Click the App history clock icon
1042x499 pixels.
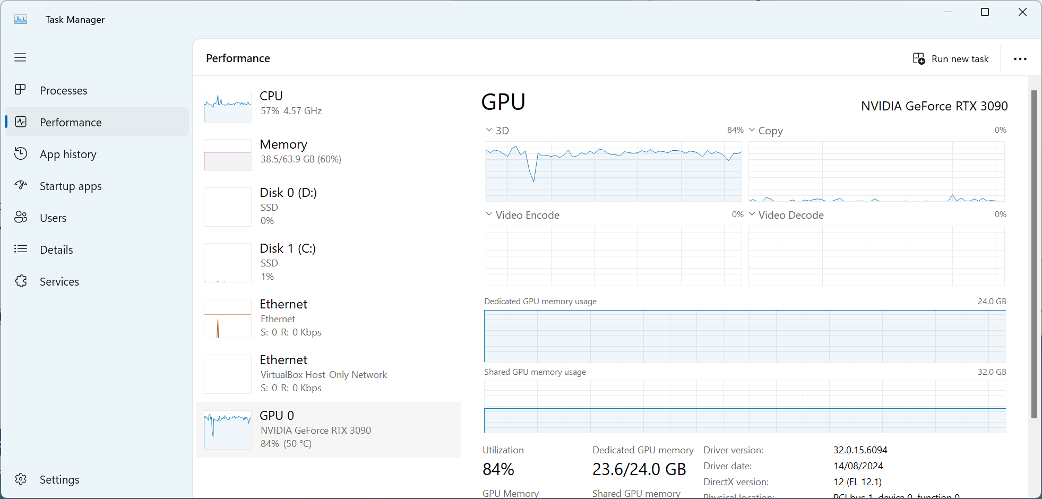[x=21, y=153]
